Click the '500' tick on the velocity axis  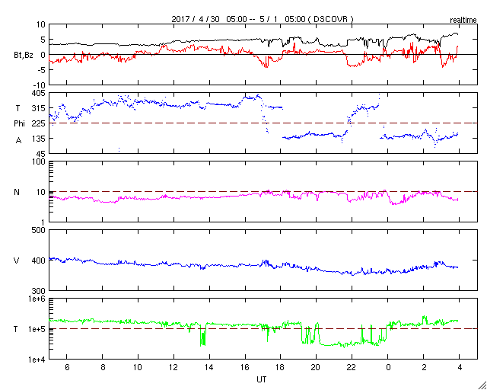39,230
